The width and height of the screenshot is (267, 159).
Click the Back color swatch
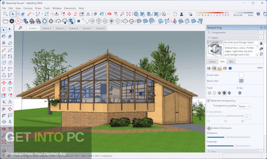[x=241, y=81]
